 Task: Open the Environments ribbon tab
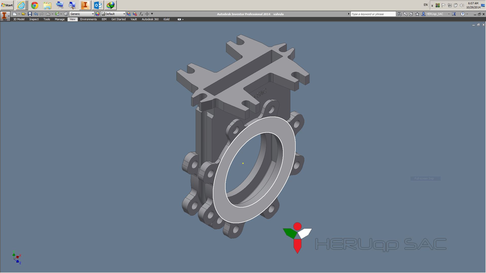[88, 19]
